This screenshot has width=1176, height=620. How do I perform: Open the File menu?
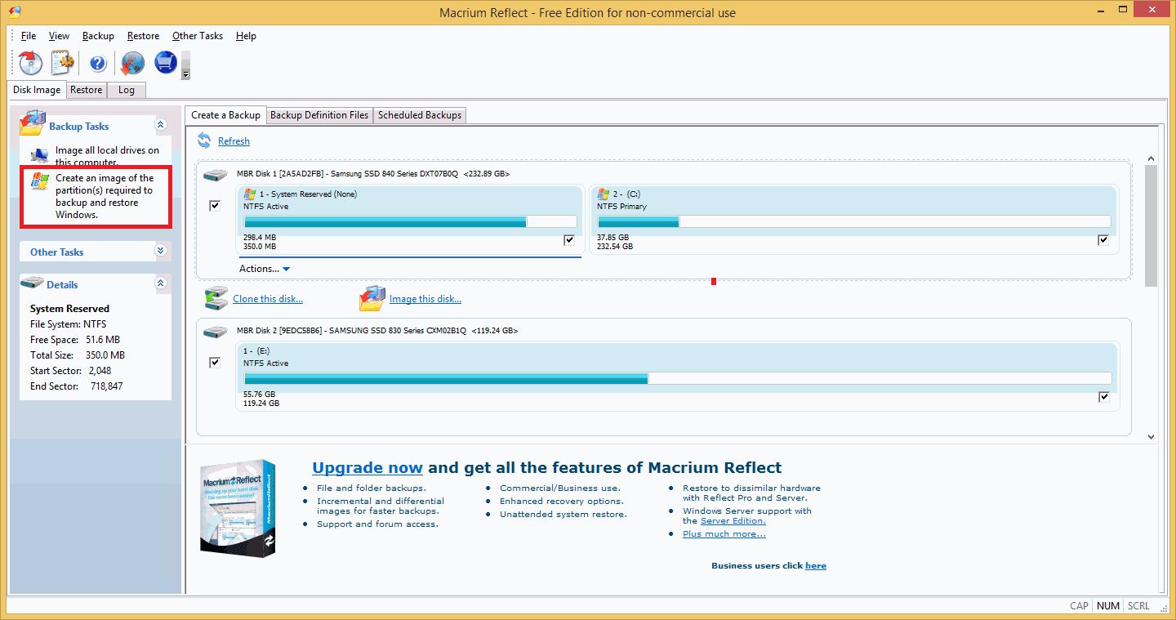pos(29,36)
